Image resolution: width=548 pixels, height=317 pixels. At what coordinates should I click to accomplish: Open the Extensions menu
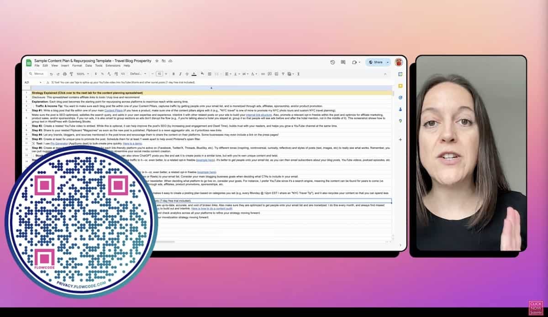(x=113, y=66)
